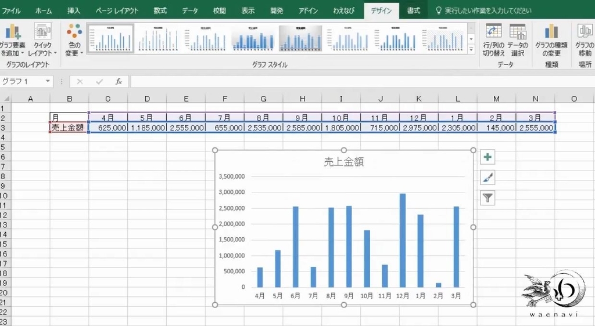The height and width of the screenshot is (326, 595).
Task: Click the Tell Me search box
Action: [488, 10]
